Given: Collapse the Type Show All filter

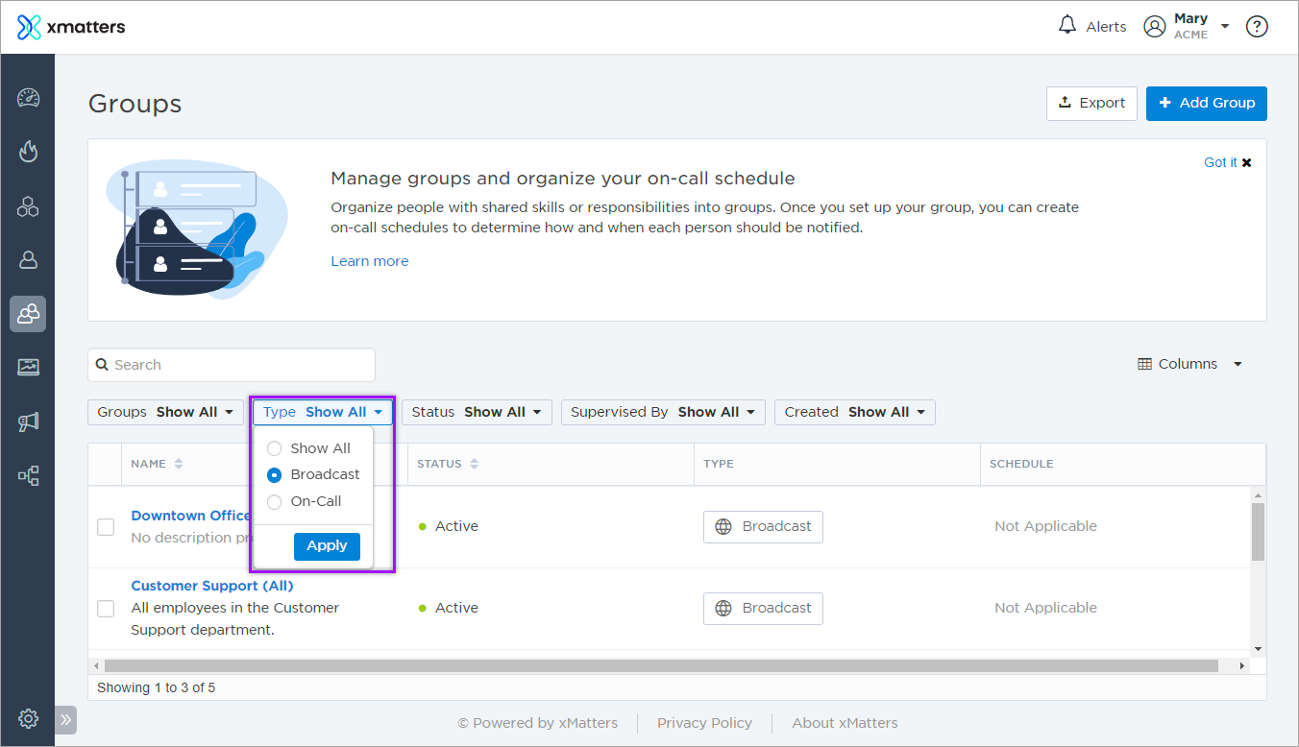Looking at the screenshot, I should (x=323, y=412).
